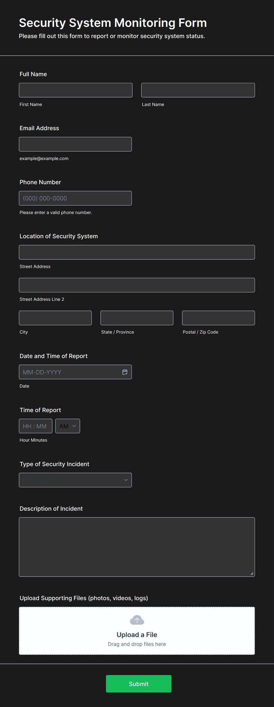Select the Last Name text box
This screenshot has width=274, height=707.
(x=198, y=90)
